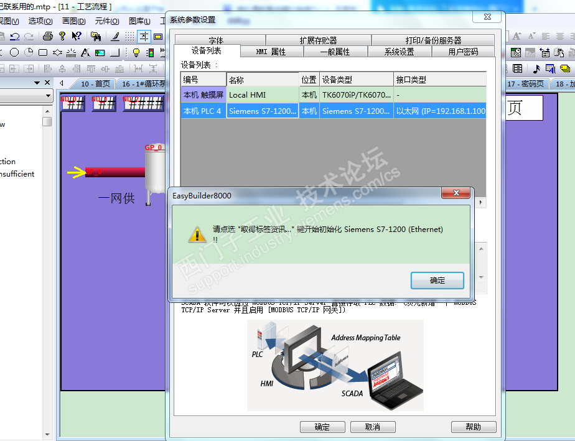Open the sound library music note icon
The image size is (575, 441).
[536, 68]
